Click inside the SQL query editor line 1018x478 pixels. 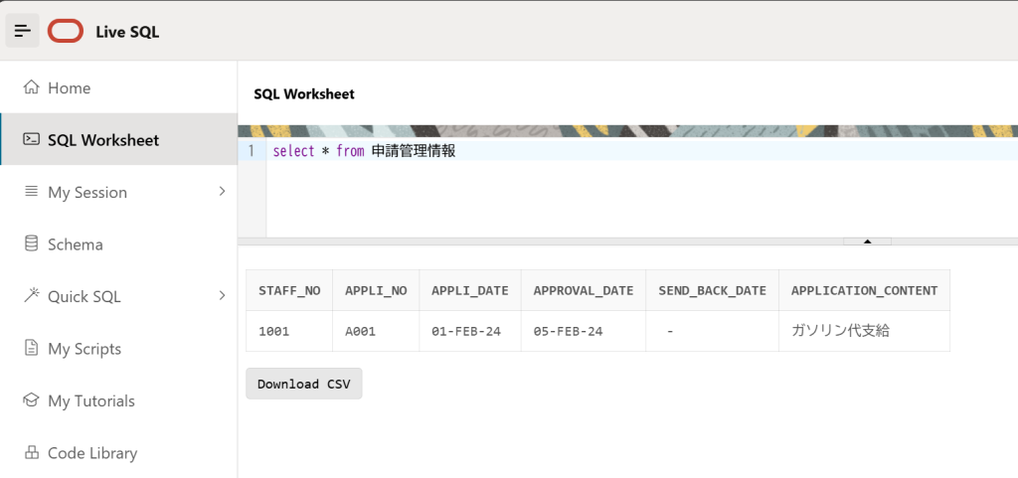point(596,151)
